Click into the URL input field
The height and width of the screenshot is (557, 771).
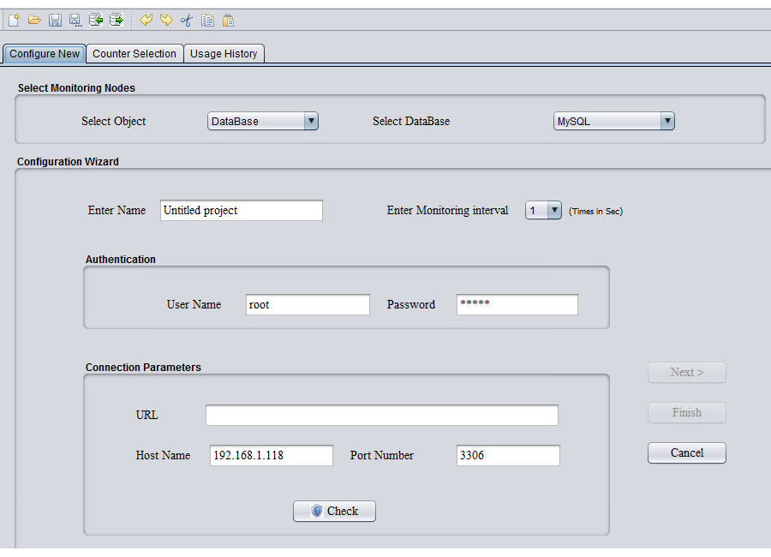(x=381, y=416)
